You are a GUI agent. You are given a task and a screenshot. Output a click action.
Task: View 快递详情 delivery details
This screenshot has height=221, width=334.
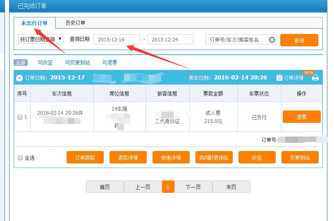(x=171, y=157)
